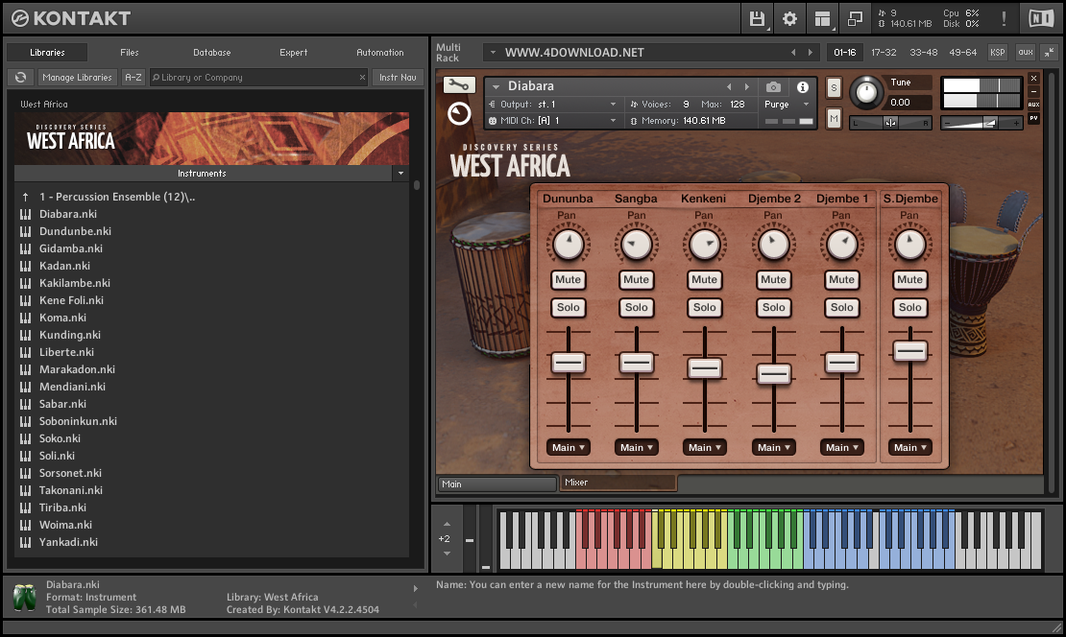Image resolution: width=1066 pixels, height=637 pixels.
Task: Switch to the Files tab
Action: (130, 53)
